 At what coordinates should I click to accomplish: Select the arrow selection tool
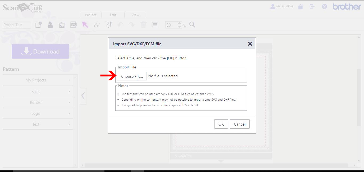[85, 24]
